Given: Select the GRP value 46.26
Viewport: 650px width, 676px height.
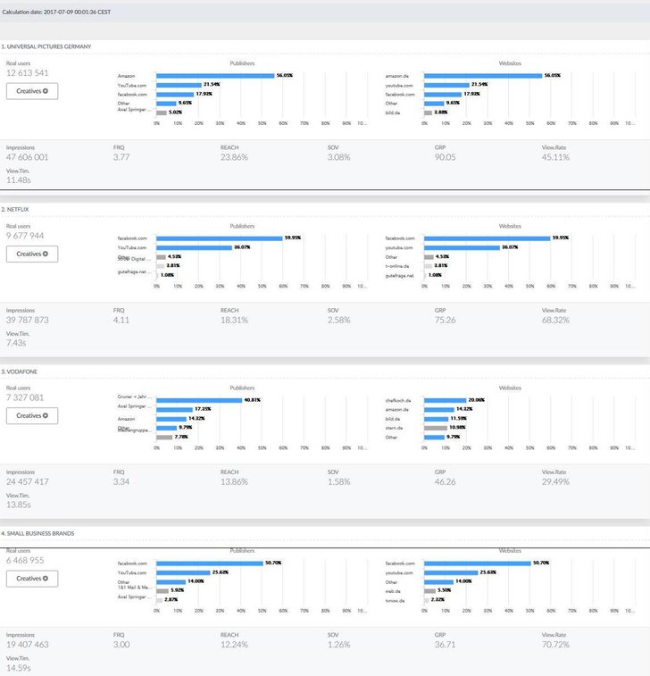Looking at the screenshot, I should 445,482.
